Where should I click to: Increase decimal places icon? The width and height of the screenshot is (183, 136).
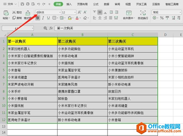174,18
